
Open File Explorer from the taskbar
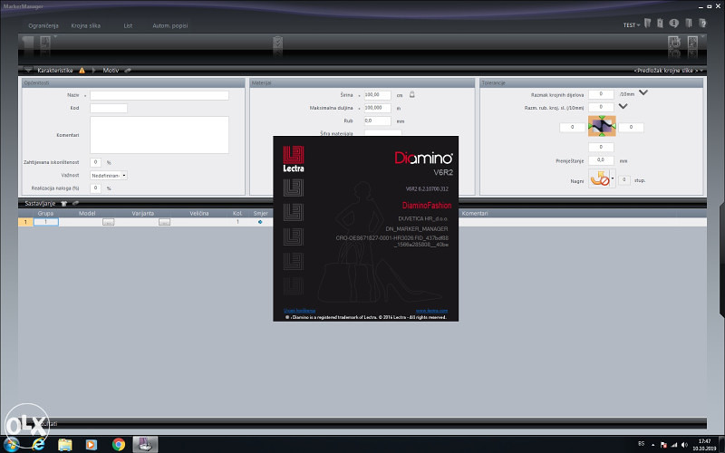pos(64,445)
